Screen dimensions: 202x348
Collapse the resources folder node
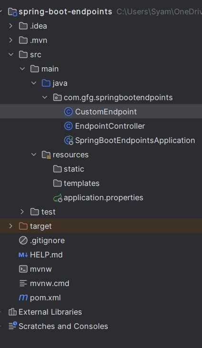(33, 154)
